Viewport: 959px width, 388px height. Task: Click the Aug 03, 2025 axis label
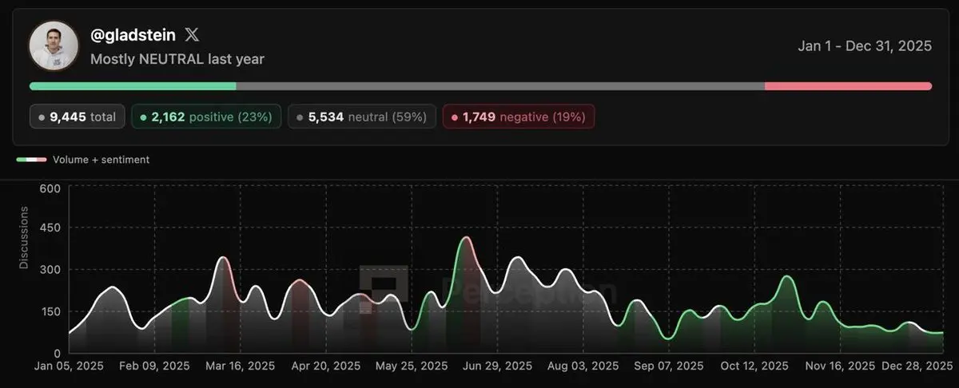click(583, 366)
